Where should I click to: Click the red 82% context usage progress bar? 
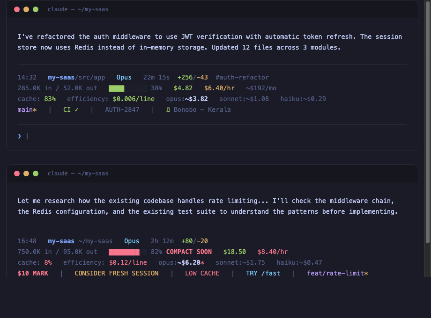click(x=123, y=252)
